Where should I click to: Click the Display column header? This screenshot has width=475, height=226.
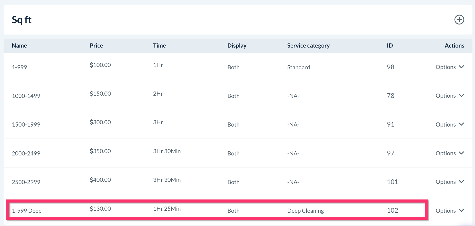[x=237, y=46]
